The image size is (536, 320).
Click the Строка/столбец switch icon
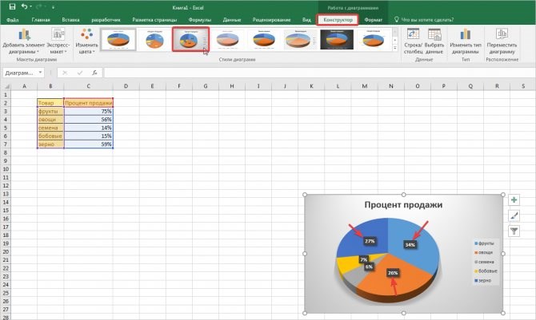point(413,34)
